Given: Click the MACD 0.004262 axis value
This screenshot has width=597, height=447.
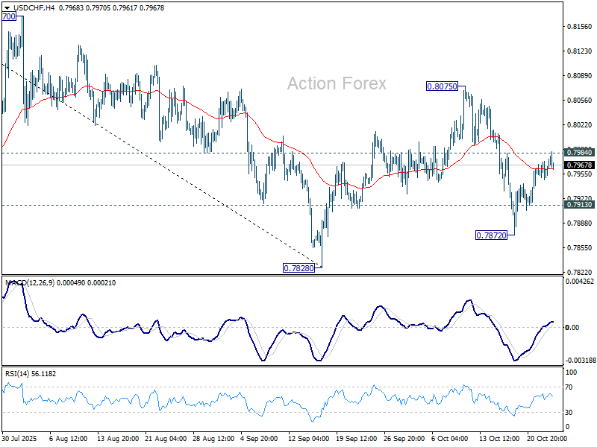Looking at the screenshot, I should (x=579, y=282).
